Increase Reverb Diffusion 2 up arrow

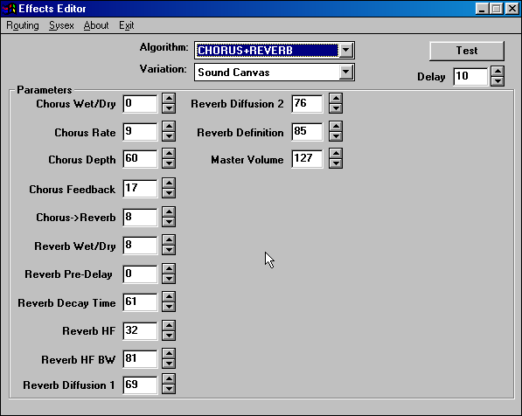[x=336, y=99]
